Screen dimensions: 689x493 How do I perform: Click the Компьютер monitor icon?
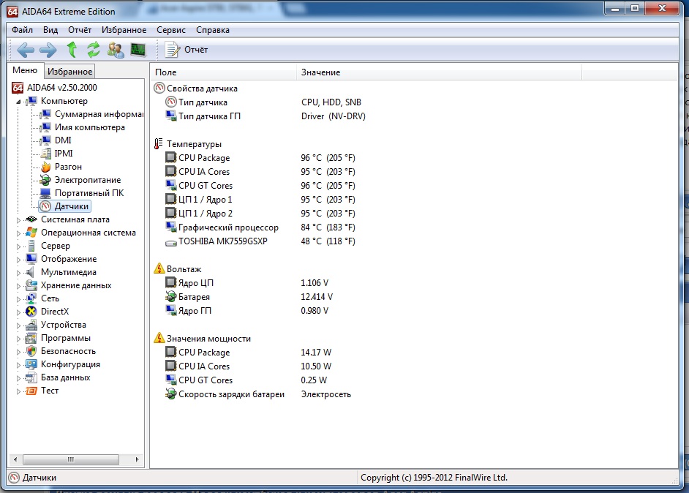[31, 101]
